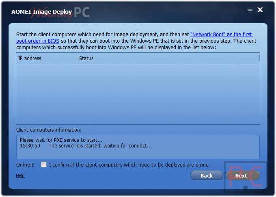The width and height of the screenshot is (276, 197).
Task: Open the Help link
Action: coord(20,175)
